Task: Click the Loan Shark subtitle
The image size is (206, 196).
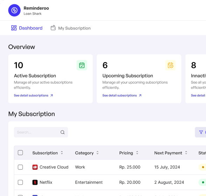Action: tap(33, 14)
